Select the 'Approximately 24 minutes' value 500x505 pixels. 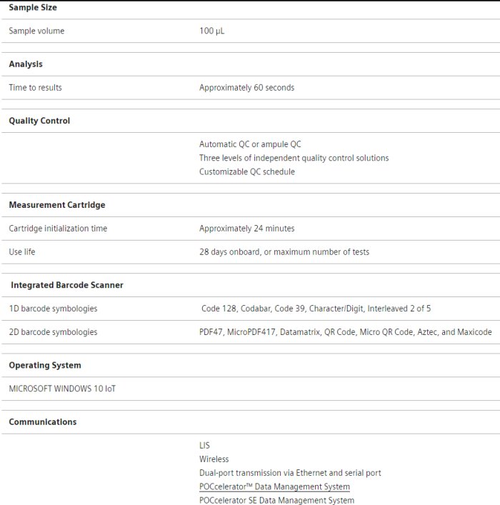pos(246,229)
